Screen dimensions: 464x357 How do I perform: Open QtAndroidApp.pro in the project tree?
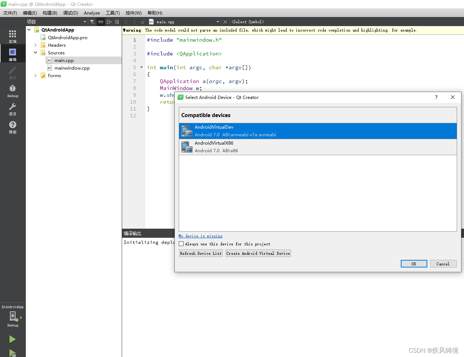pyautogui.click(x=68, y=37)
